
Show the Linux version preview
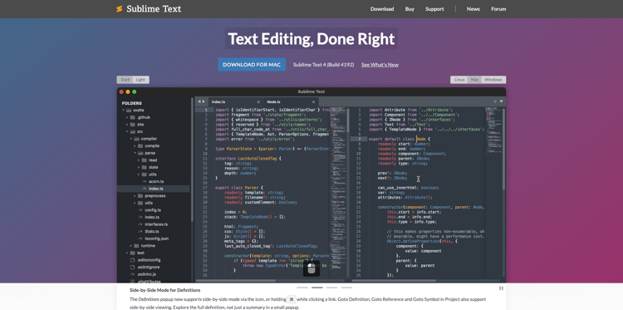tap(459, 80)
